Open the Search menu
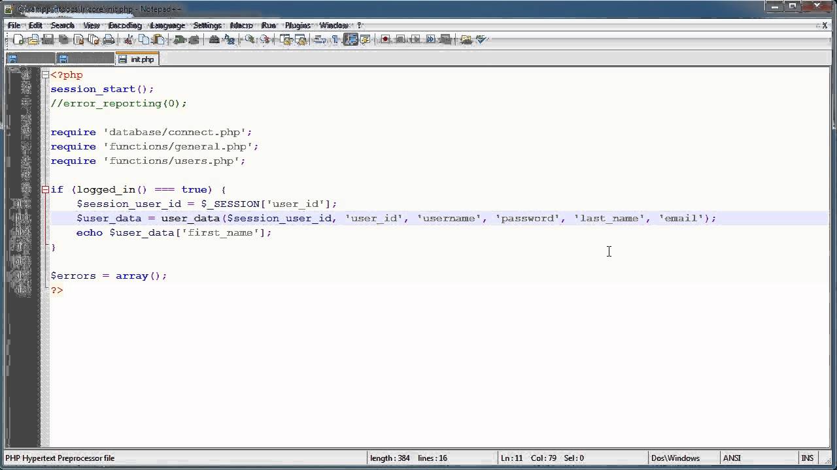This screenshot has width=837, height=470. 63,25
